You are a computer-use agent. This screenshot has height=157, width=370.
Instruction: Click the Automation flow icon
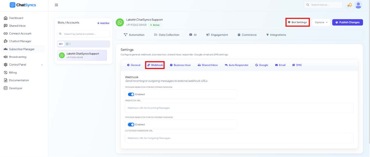tap(126, 35)
